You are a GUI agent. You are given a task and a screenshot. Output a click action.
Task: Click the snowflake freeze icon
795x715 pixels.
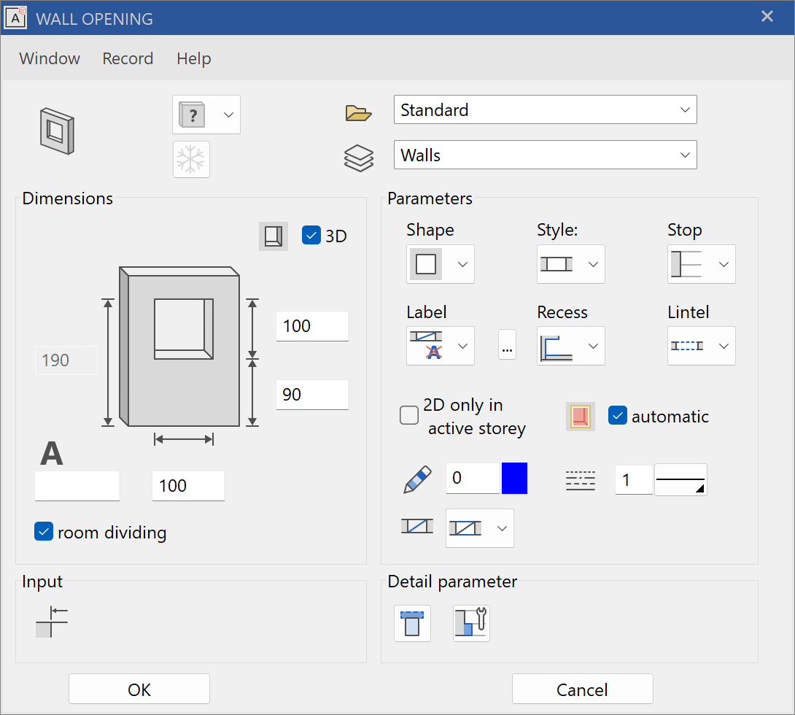pyautogui.click(x=191, y=160)
